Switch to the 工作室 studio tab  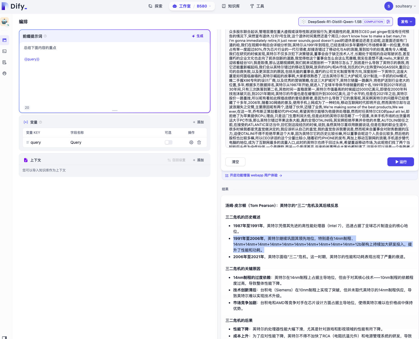[182, 6]
